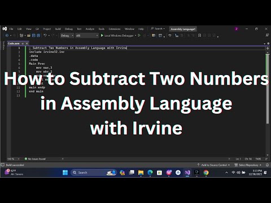Click the 'end main' line
This screenshot has width=271, height=203.
click(x=36, y=91)
